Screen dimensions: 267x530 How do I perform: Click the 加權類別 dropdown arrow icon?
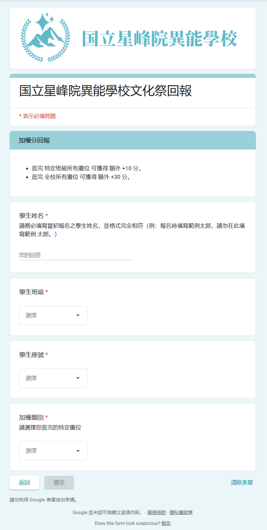click(78, 451)
